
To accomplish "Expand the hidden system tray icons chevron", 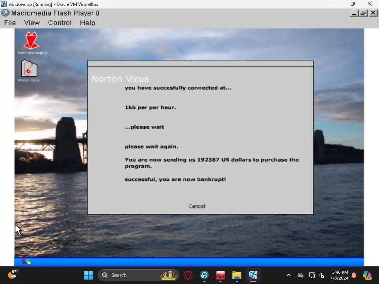I will pyautogui.click(x=289, y=275).
